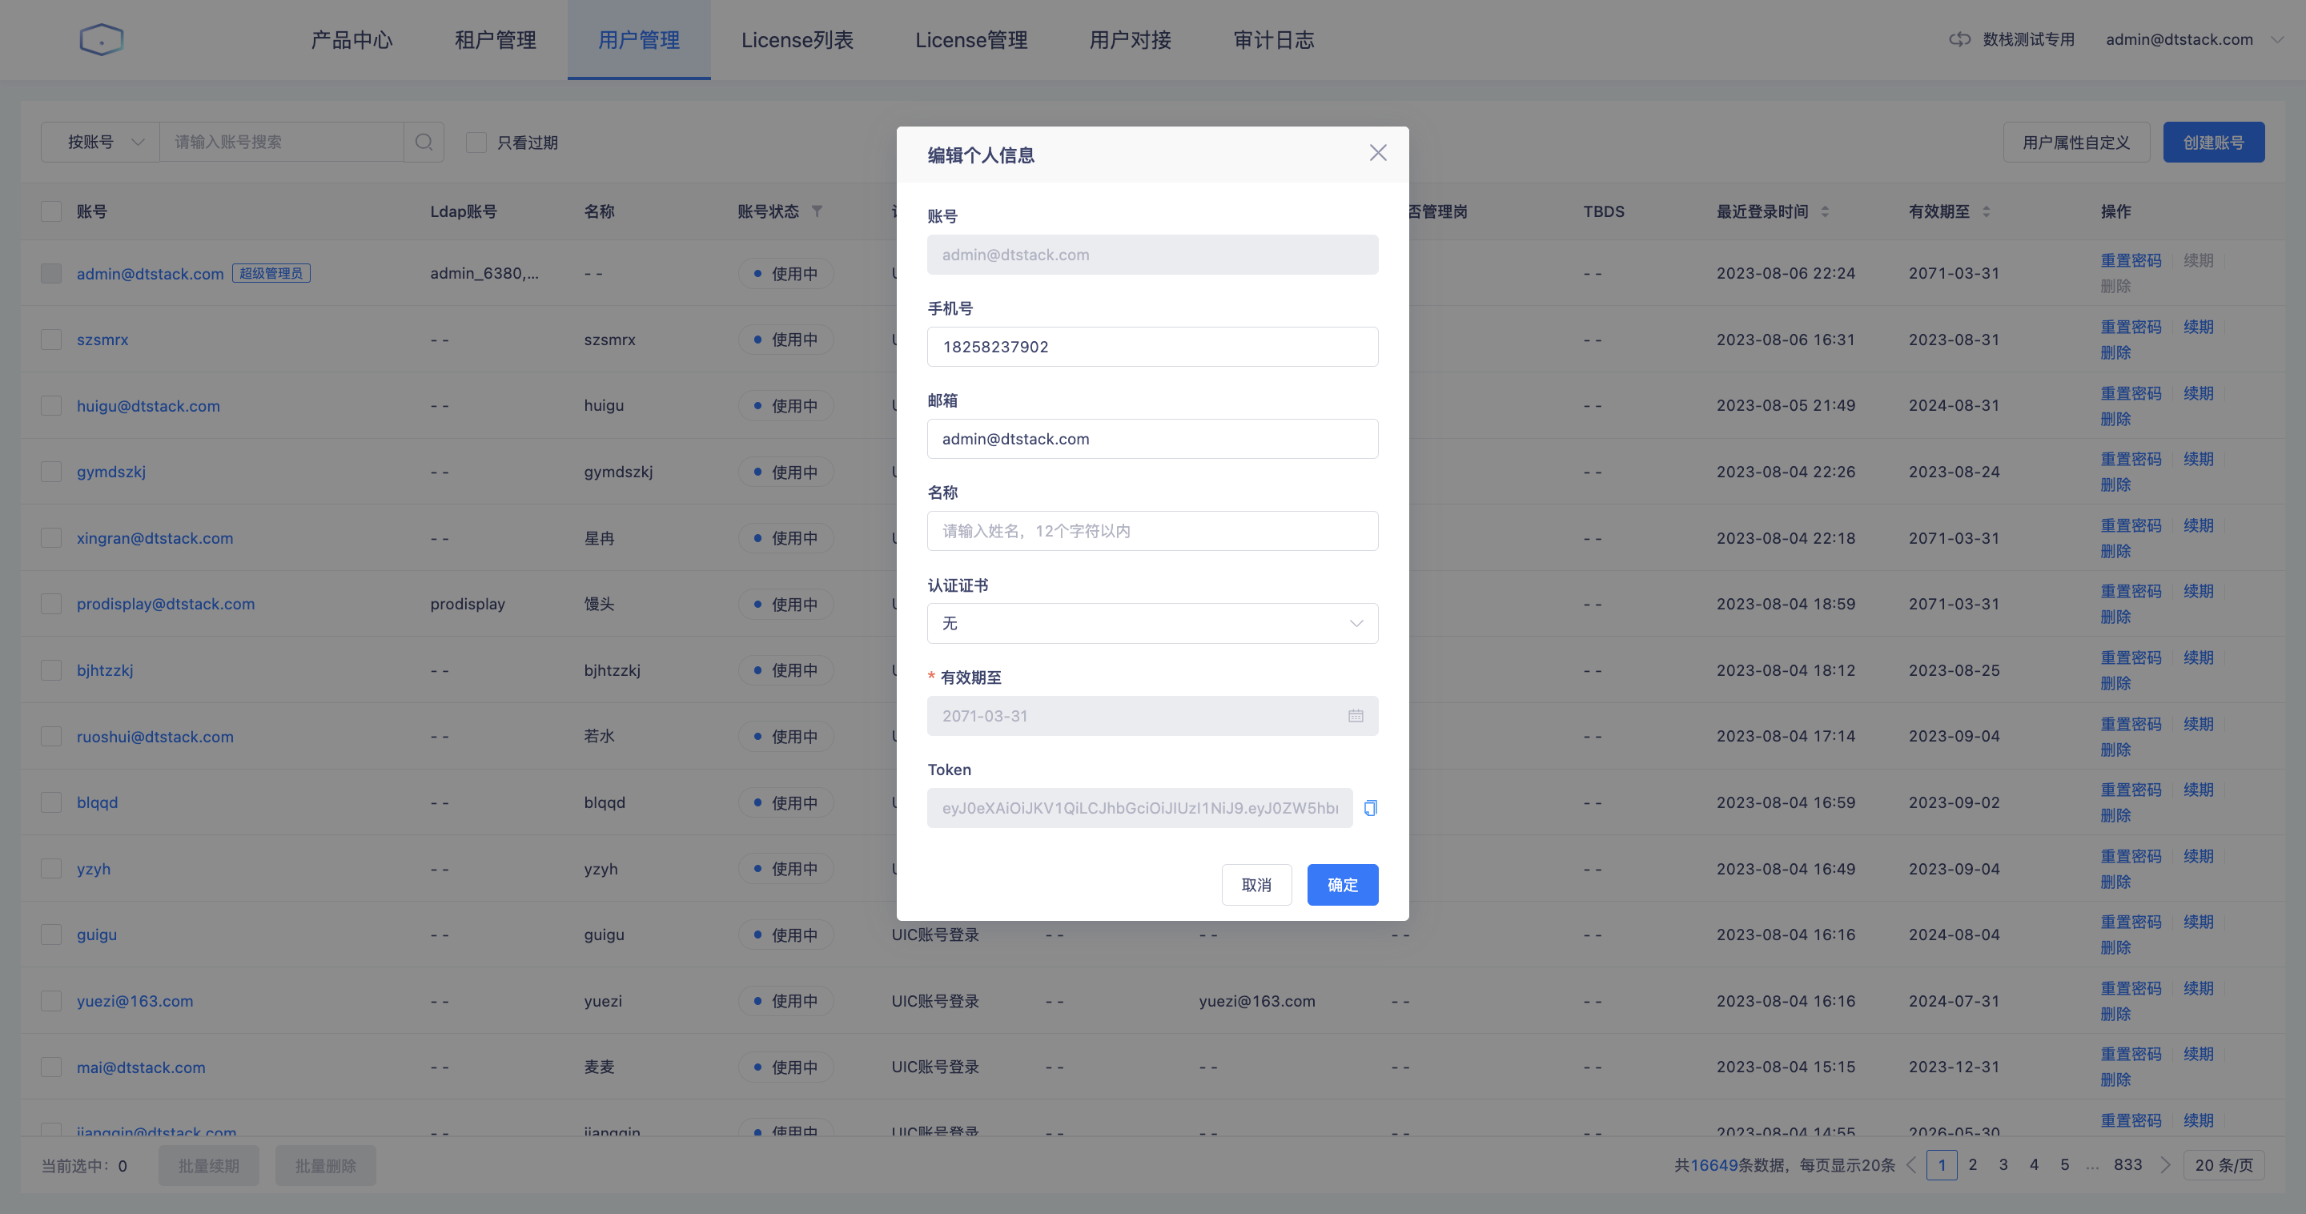Click 用户属性自定义 button
Image resolution: width=2306 pixels, height=1214 pixels.
[2076, 143]
